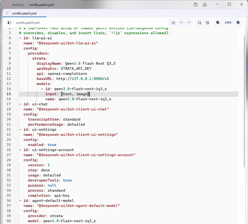Click the 'provider: strata' line
The height and width of the screenshot is (224, 248).
coord(45,216)
